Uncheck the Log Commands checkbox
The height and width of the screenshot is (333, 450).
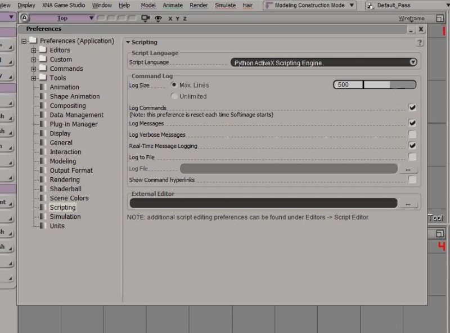pos(412,107)
